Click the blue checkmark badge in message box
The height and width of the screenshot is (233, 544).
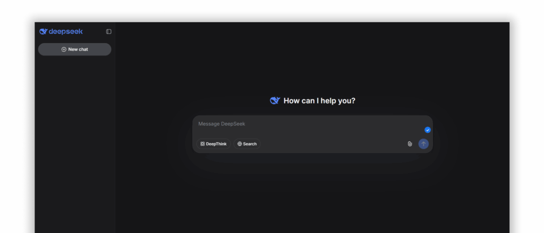[x=428, y=130]
